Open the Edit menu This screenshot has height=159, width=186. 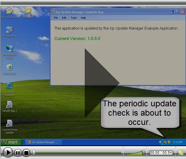pyautogui.click(x=64, y=18)
